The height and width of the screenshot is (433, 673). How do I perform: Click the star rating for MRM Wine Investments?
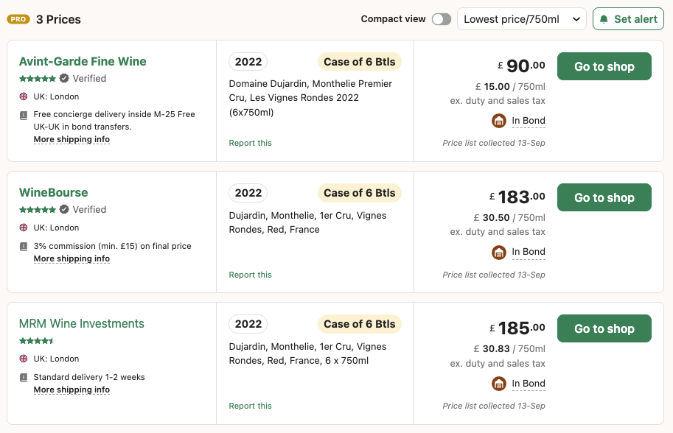(38, 341)
